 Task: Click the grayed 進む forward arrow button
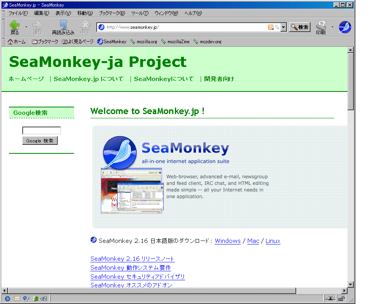click(x=37, y=27)
